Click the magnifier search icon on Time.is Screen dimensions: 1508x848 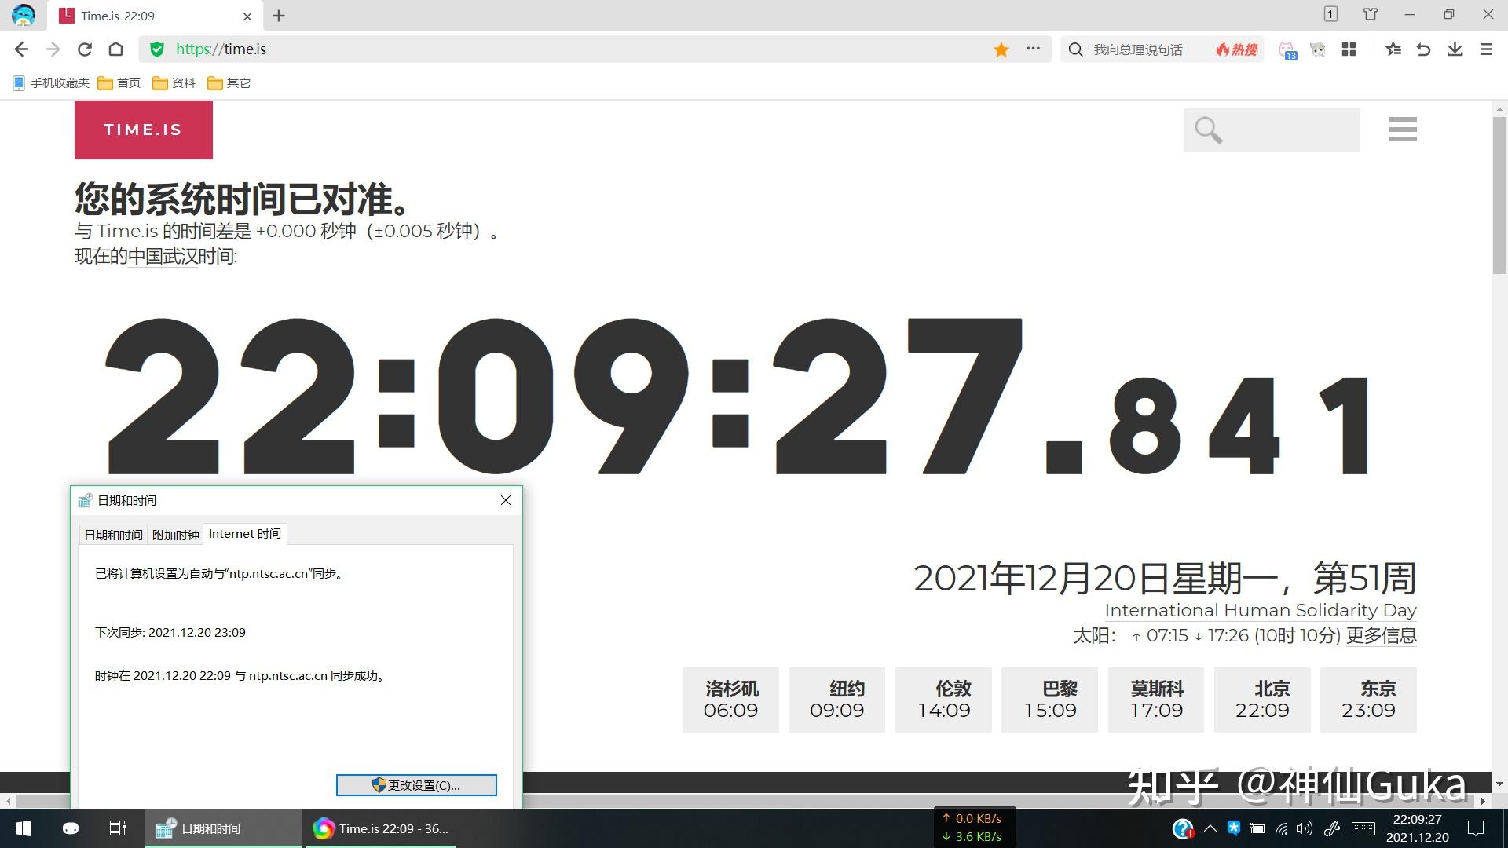click(1207, 130)
